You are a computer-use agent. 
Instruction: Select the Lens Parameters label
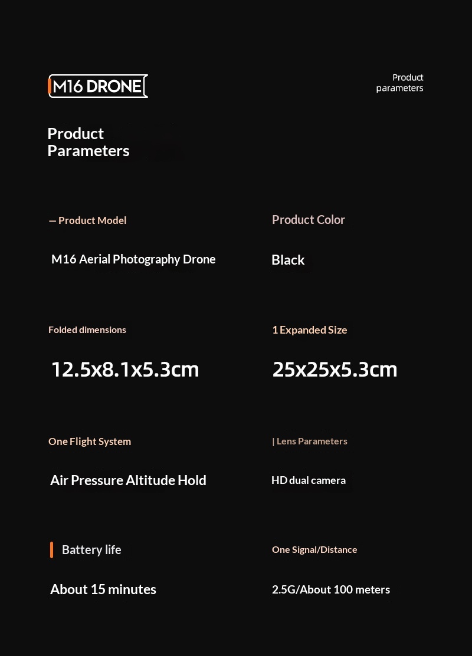tap(310, 441)
